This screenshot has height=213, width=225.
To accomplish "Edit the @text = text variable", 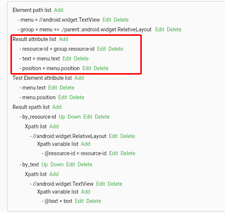I will (79, 201).
